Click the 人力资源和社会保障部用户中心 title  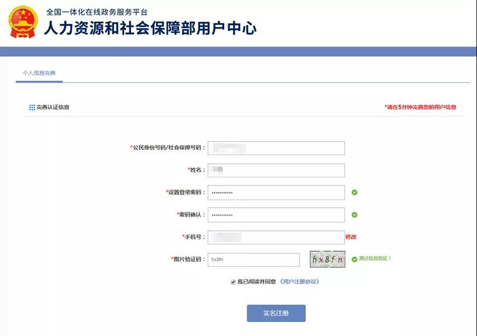[x=150, y=28]
